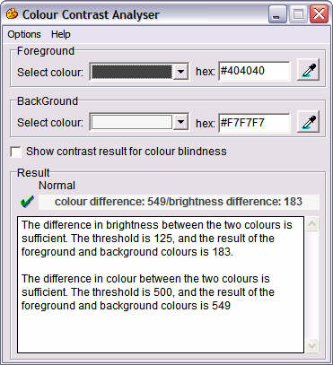The width and height of the screenshot is (333, 365).
Task: Click text 'The threshold is 500'
Action: coord(122,292)
